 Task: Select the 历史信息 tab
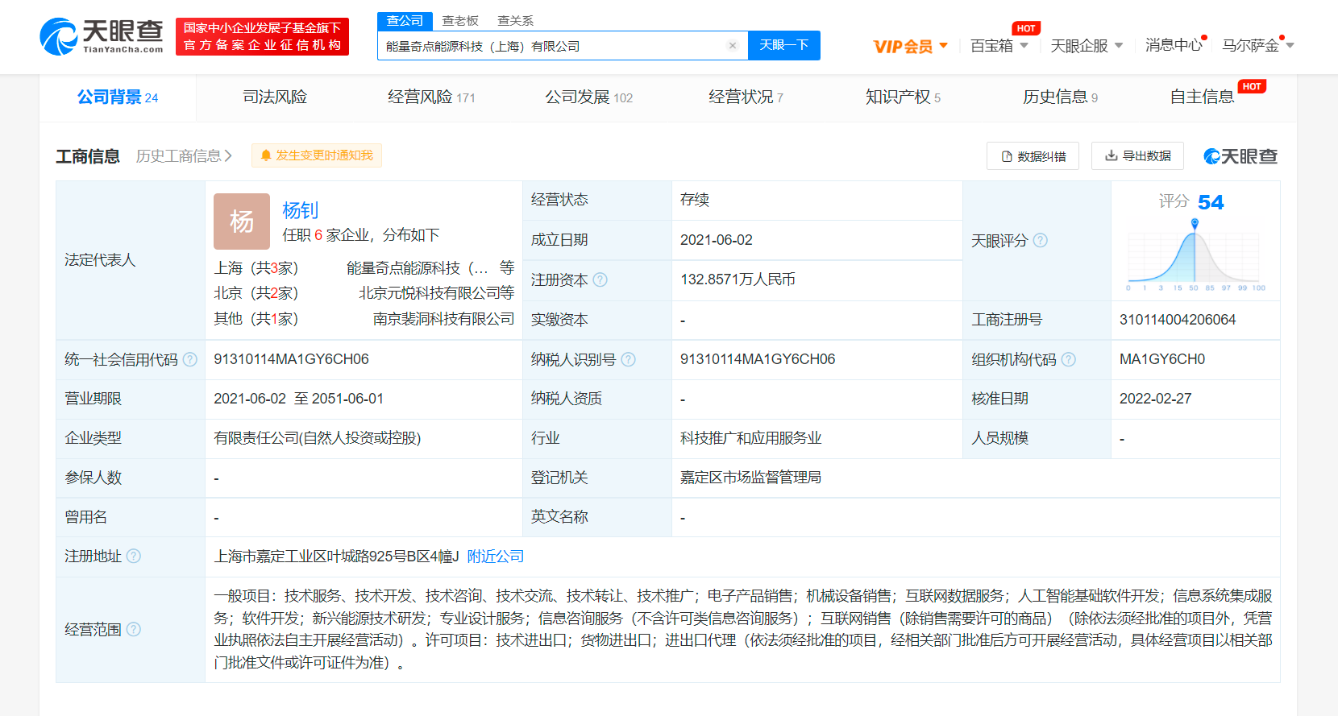coord(1060,97)
